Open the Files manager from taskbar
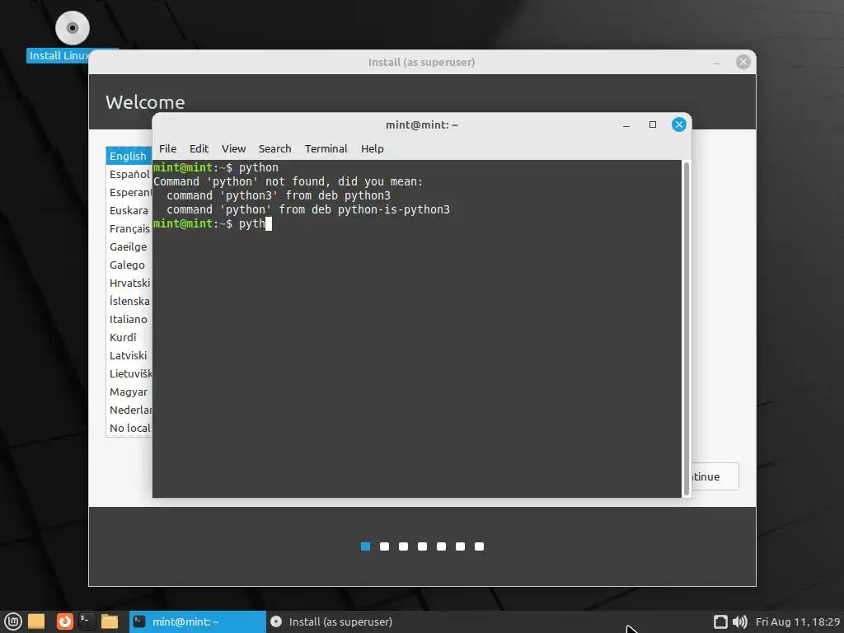The image size is (844, 633). [110, 621]
